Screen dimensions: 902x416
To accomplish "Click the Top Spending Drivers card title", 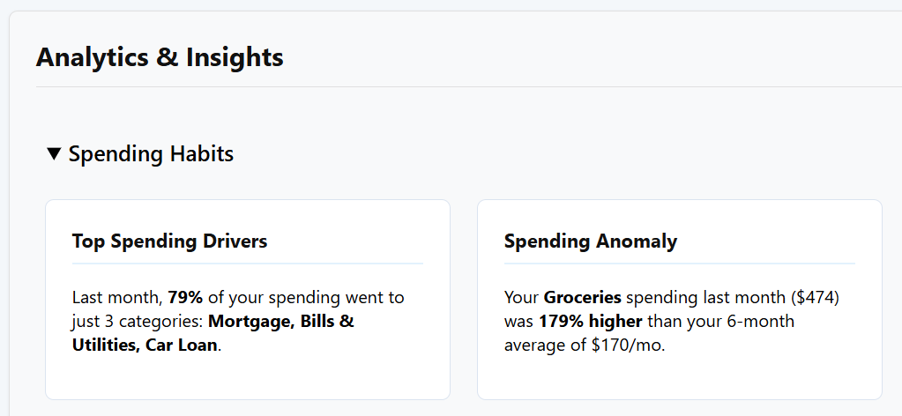I will (169, 241).
